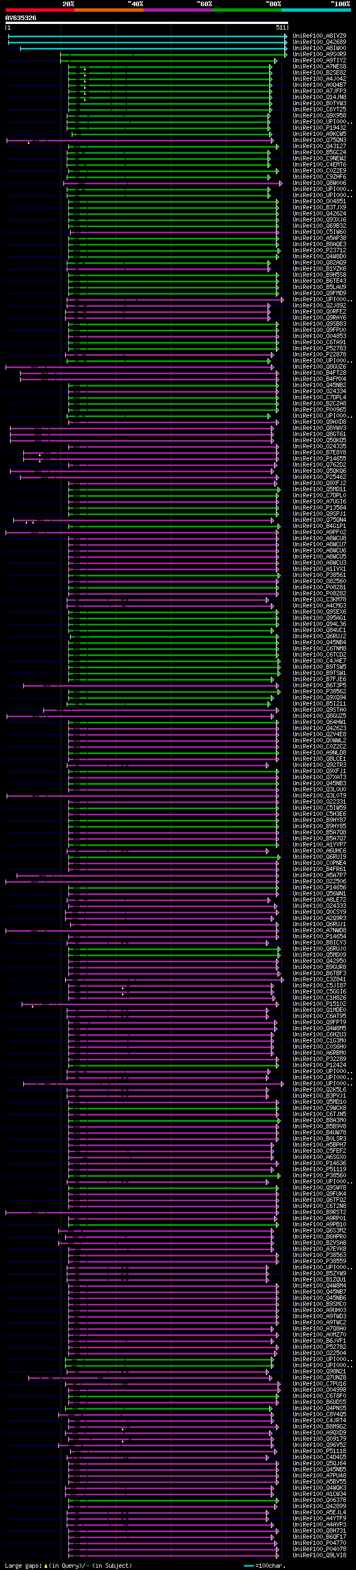Open hit UniRef100_A8IVZ9
Image resolution: width=356 pixels, height=1570 pixels.
click(319, 36)
